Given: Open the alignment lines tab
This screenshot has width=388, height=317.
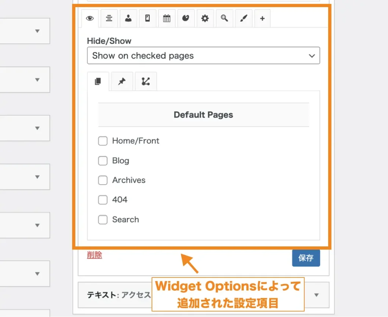Looking at the screenshot, I should point(109,19).
